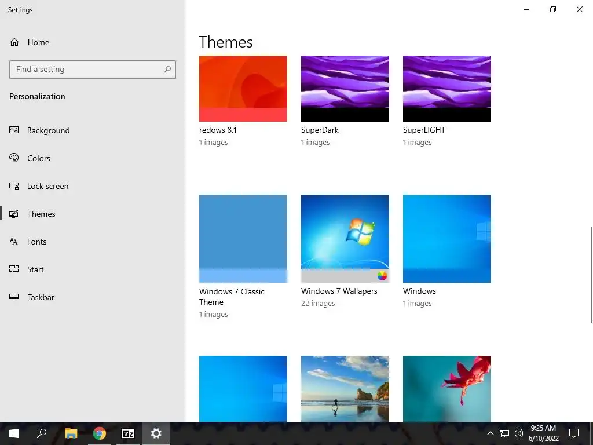This screenshot has width=593, height=445.
Task: Open the Action Center notifications icon
Action: (574, 433)
